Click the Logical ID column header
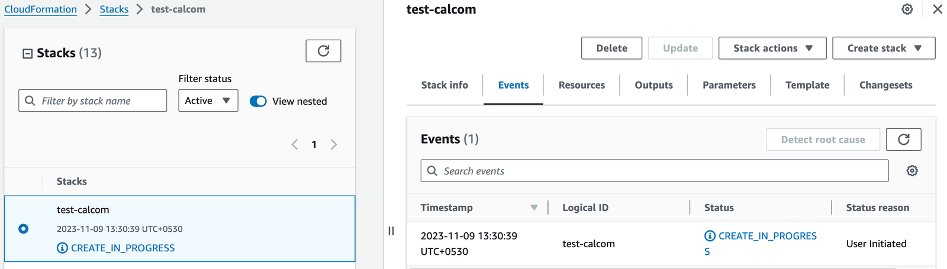 click(x=585, y=208)
